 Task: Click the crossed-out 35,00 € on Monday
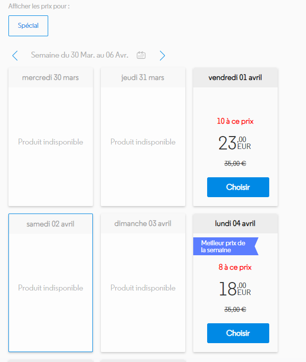tap(235, 309)
